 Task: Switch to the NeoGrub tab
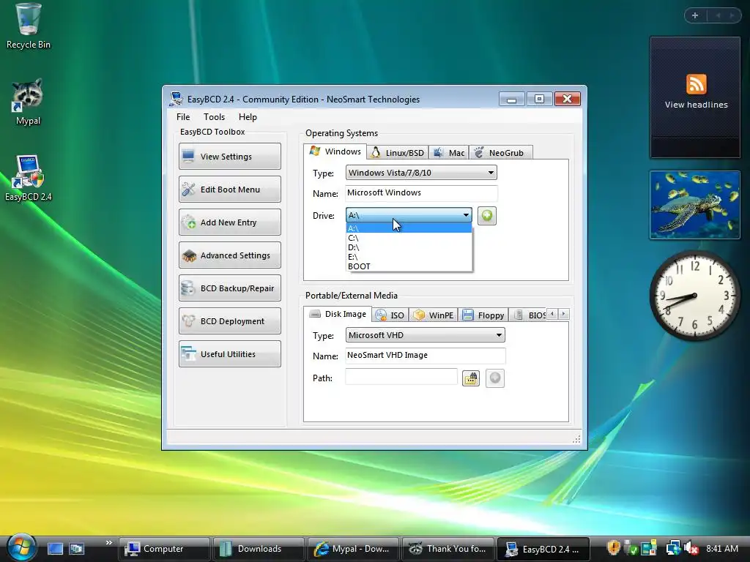(x=500, y=153)
